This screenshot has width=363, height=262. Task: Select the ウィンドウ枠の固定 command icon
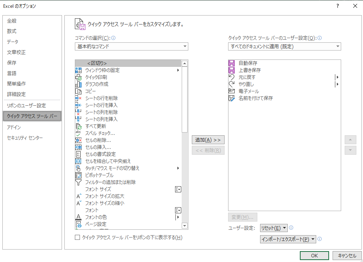tap(78, 70)
